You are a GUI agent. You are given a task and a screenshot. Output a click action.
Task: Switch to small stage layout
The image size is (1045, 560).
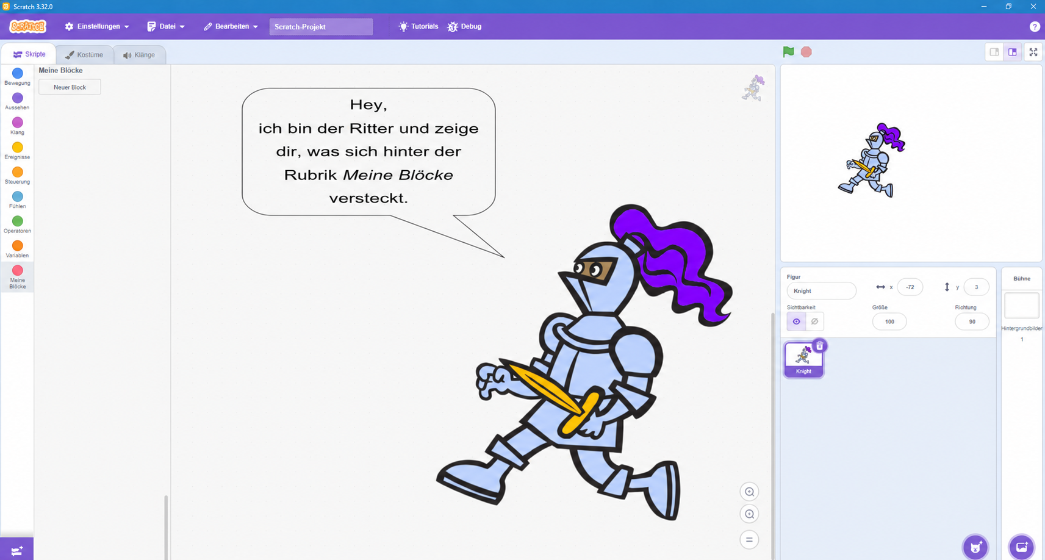[x=994, y=52]
